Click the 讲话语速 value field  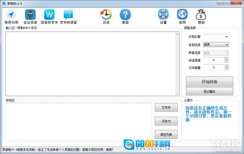pos(214,60)
